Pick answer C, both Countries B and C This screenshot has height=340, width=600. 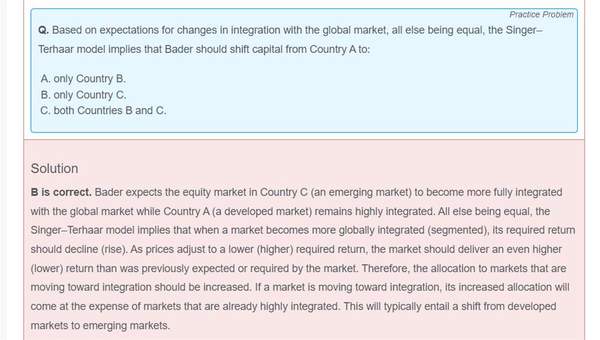pyautogui.click(x=103, y=110)
